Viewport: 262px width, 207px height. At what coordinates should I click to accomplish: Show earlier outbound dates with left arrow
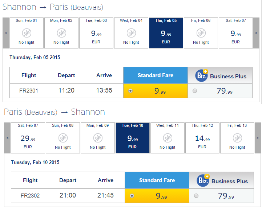[x=6, y=33]
